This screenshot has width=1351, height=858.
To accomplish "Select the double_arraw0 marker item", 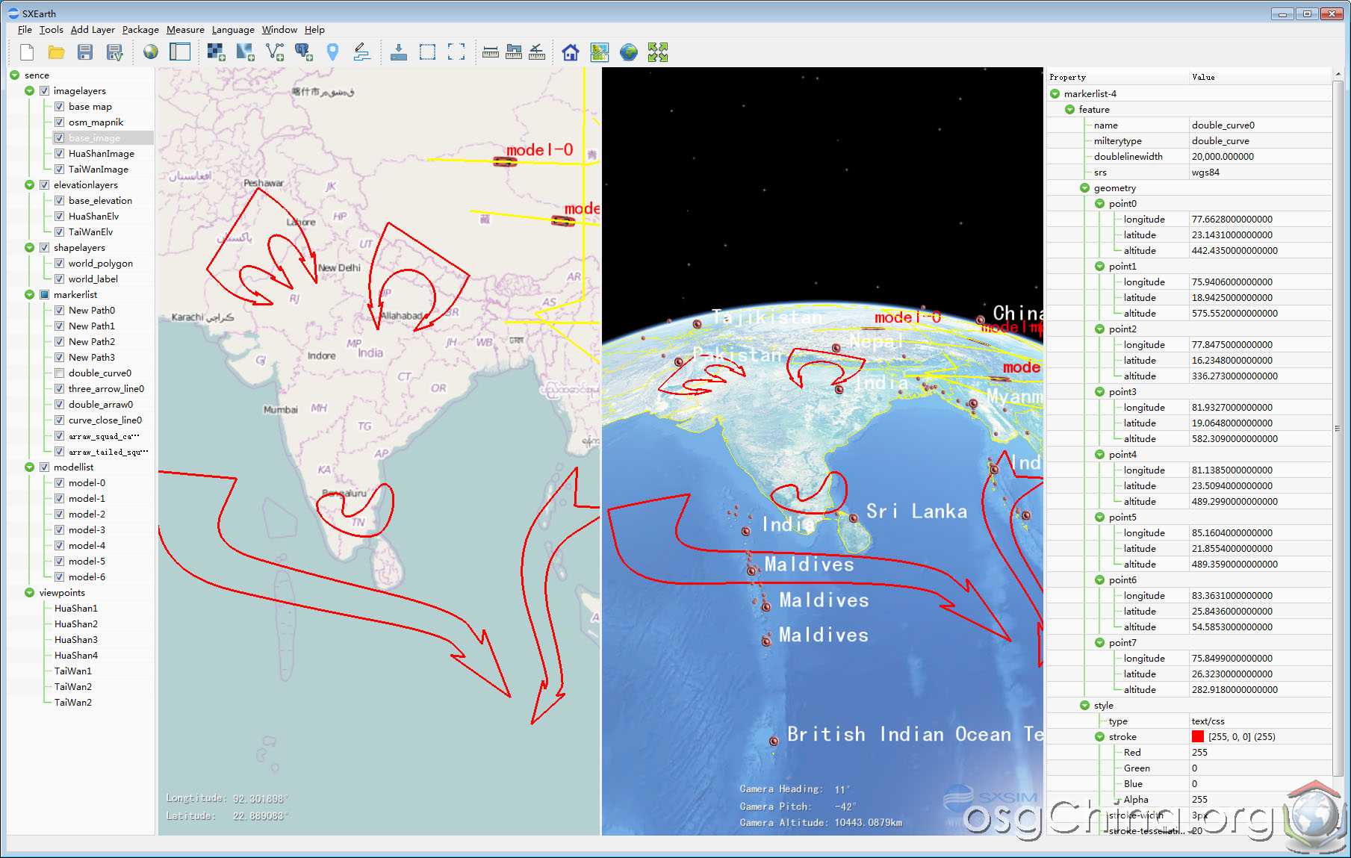I will [101, 404].
